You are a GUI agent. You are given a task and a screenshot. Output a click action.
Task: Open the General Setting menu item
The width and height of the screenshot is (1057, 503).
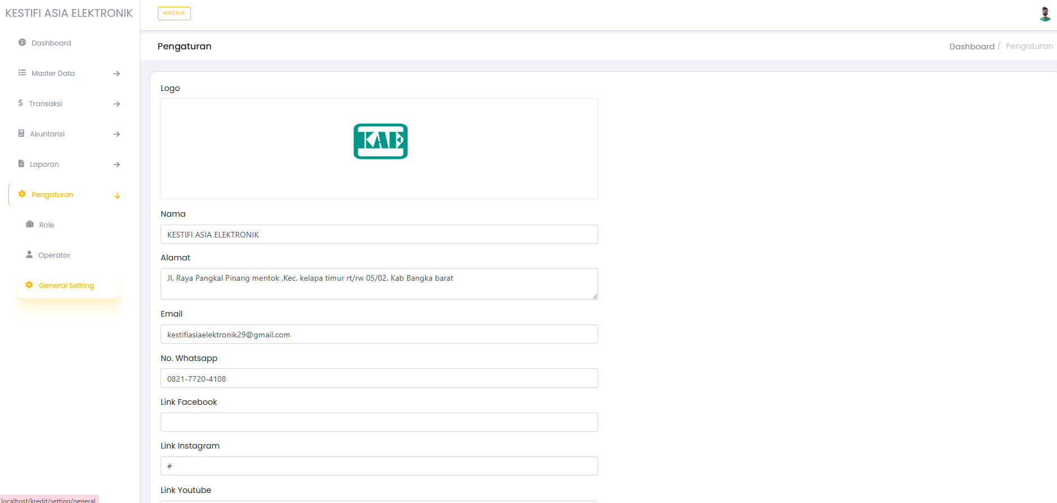pyautogui.click(x=66, y=286)
